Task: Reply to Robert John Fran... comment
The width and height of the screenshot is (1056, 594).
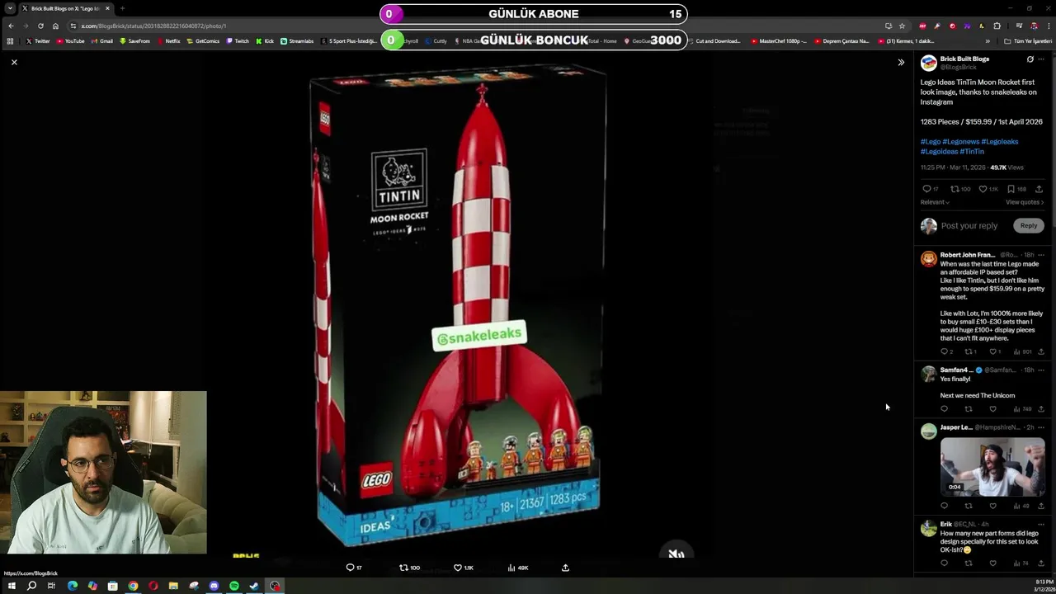Action: pyautogui.click(x=945, y=351)
